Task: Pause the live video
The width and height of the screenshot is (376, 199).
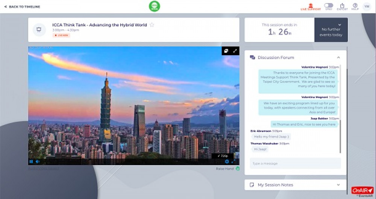Action: tap(31, 161)
